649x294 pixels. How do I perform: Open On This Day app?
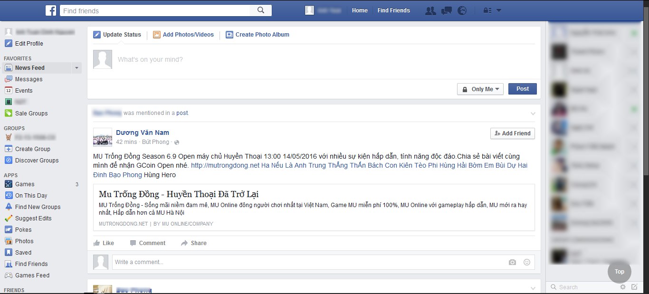tap(31, 196)
